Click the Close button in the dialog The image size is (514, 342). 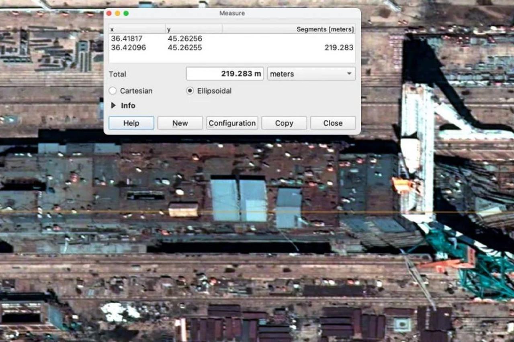pyautogui.click(x=333, y=123)
